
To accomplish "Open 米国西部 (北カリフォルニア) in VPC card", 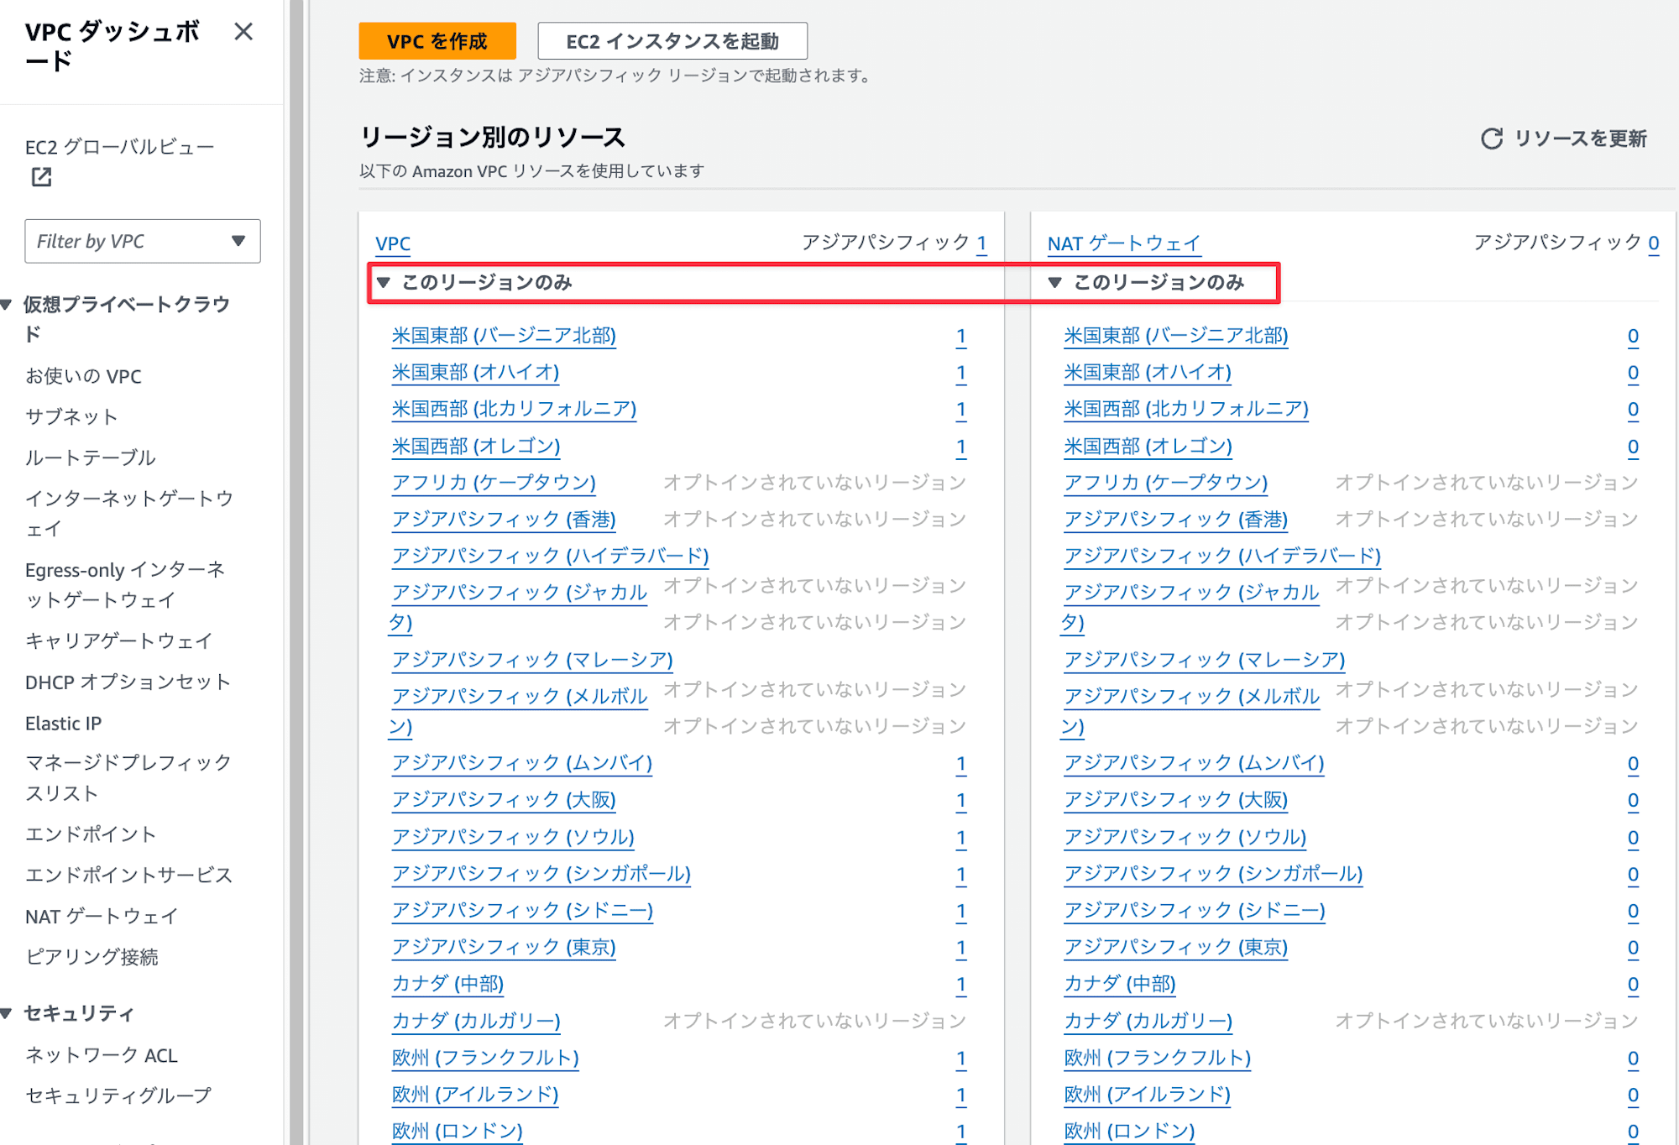I will [514, 409].
